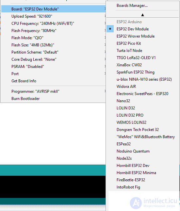Open Flash Size "4MB (32Mb)" submenu
180x211 pixels.
[54, 45]
